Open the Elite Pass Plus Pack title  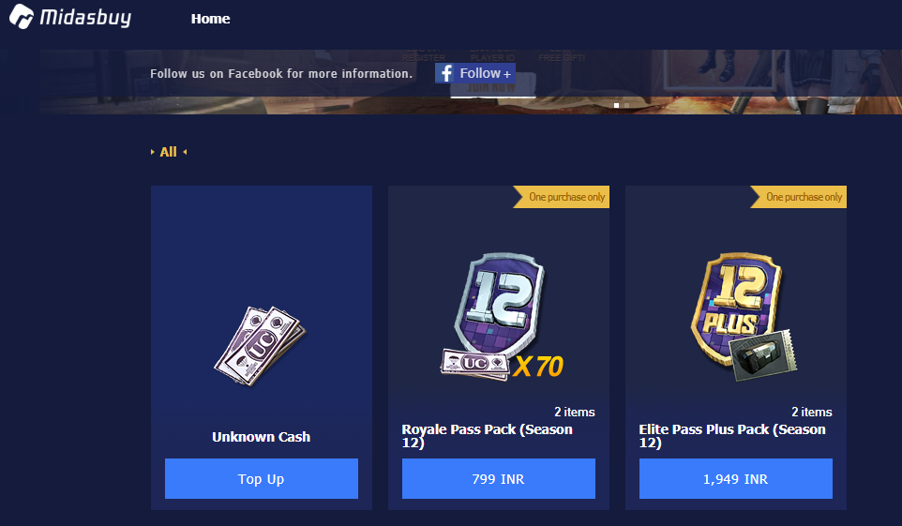click(732, 436)
